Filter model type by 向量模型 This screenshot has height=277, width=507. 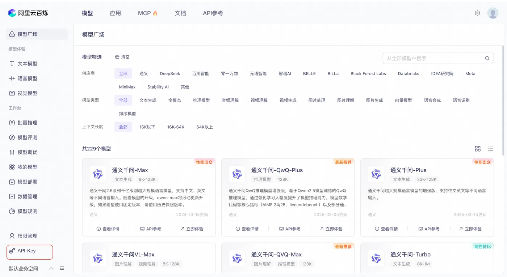(x=403, y=100)
